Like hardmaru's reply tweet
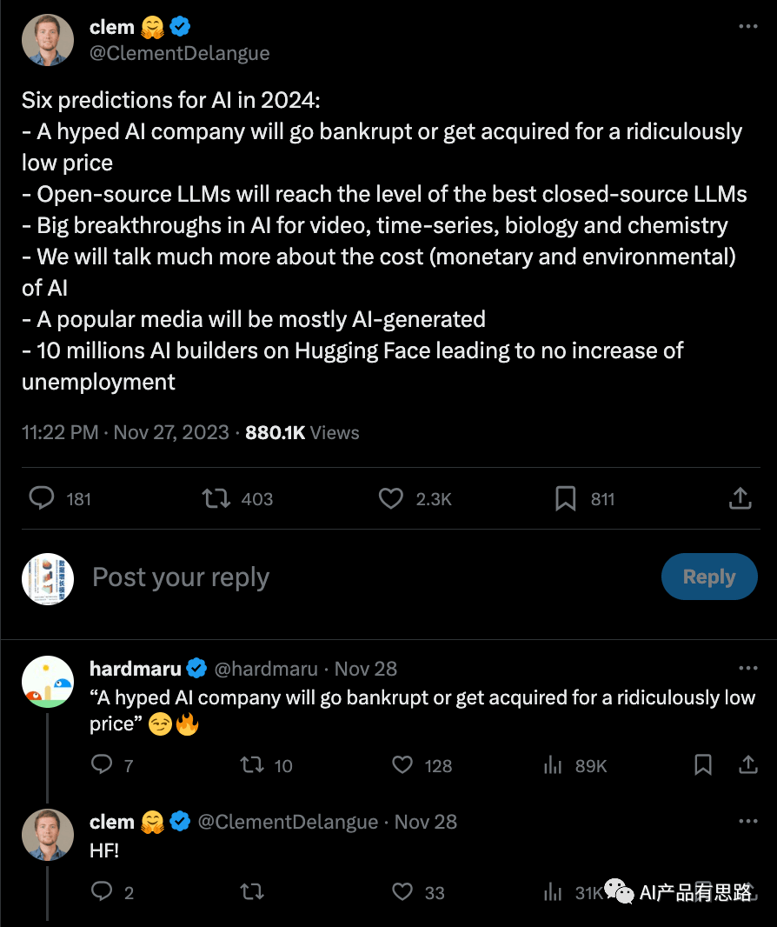777x927 pixels. coord(402,765)
